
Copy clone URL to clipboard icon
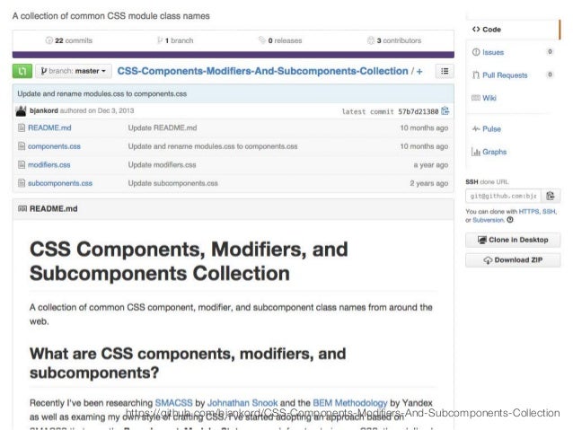551,197
